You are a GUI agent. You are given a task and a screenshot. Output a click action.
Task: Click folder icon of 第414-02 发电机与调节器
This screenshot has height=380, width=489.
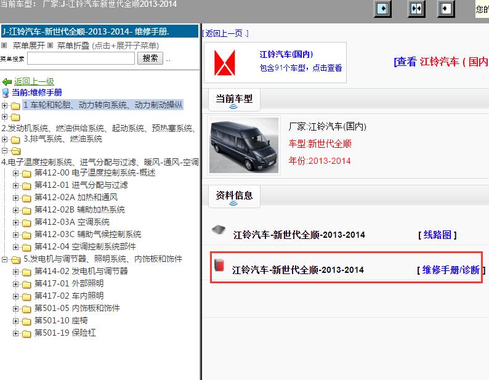click(x=26, y=272)
